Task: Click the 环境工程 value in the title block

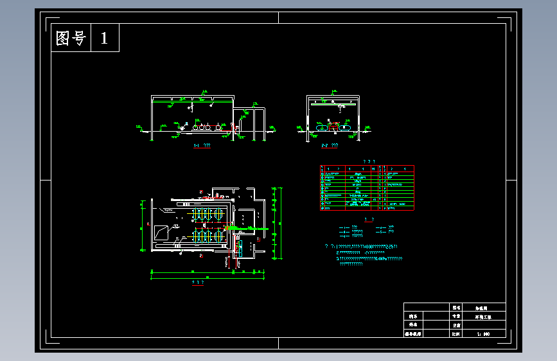Action: (483, 317)
